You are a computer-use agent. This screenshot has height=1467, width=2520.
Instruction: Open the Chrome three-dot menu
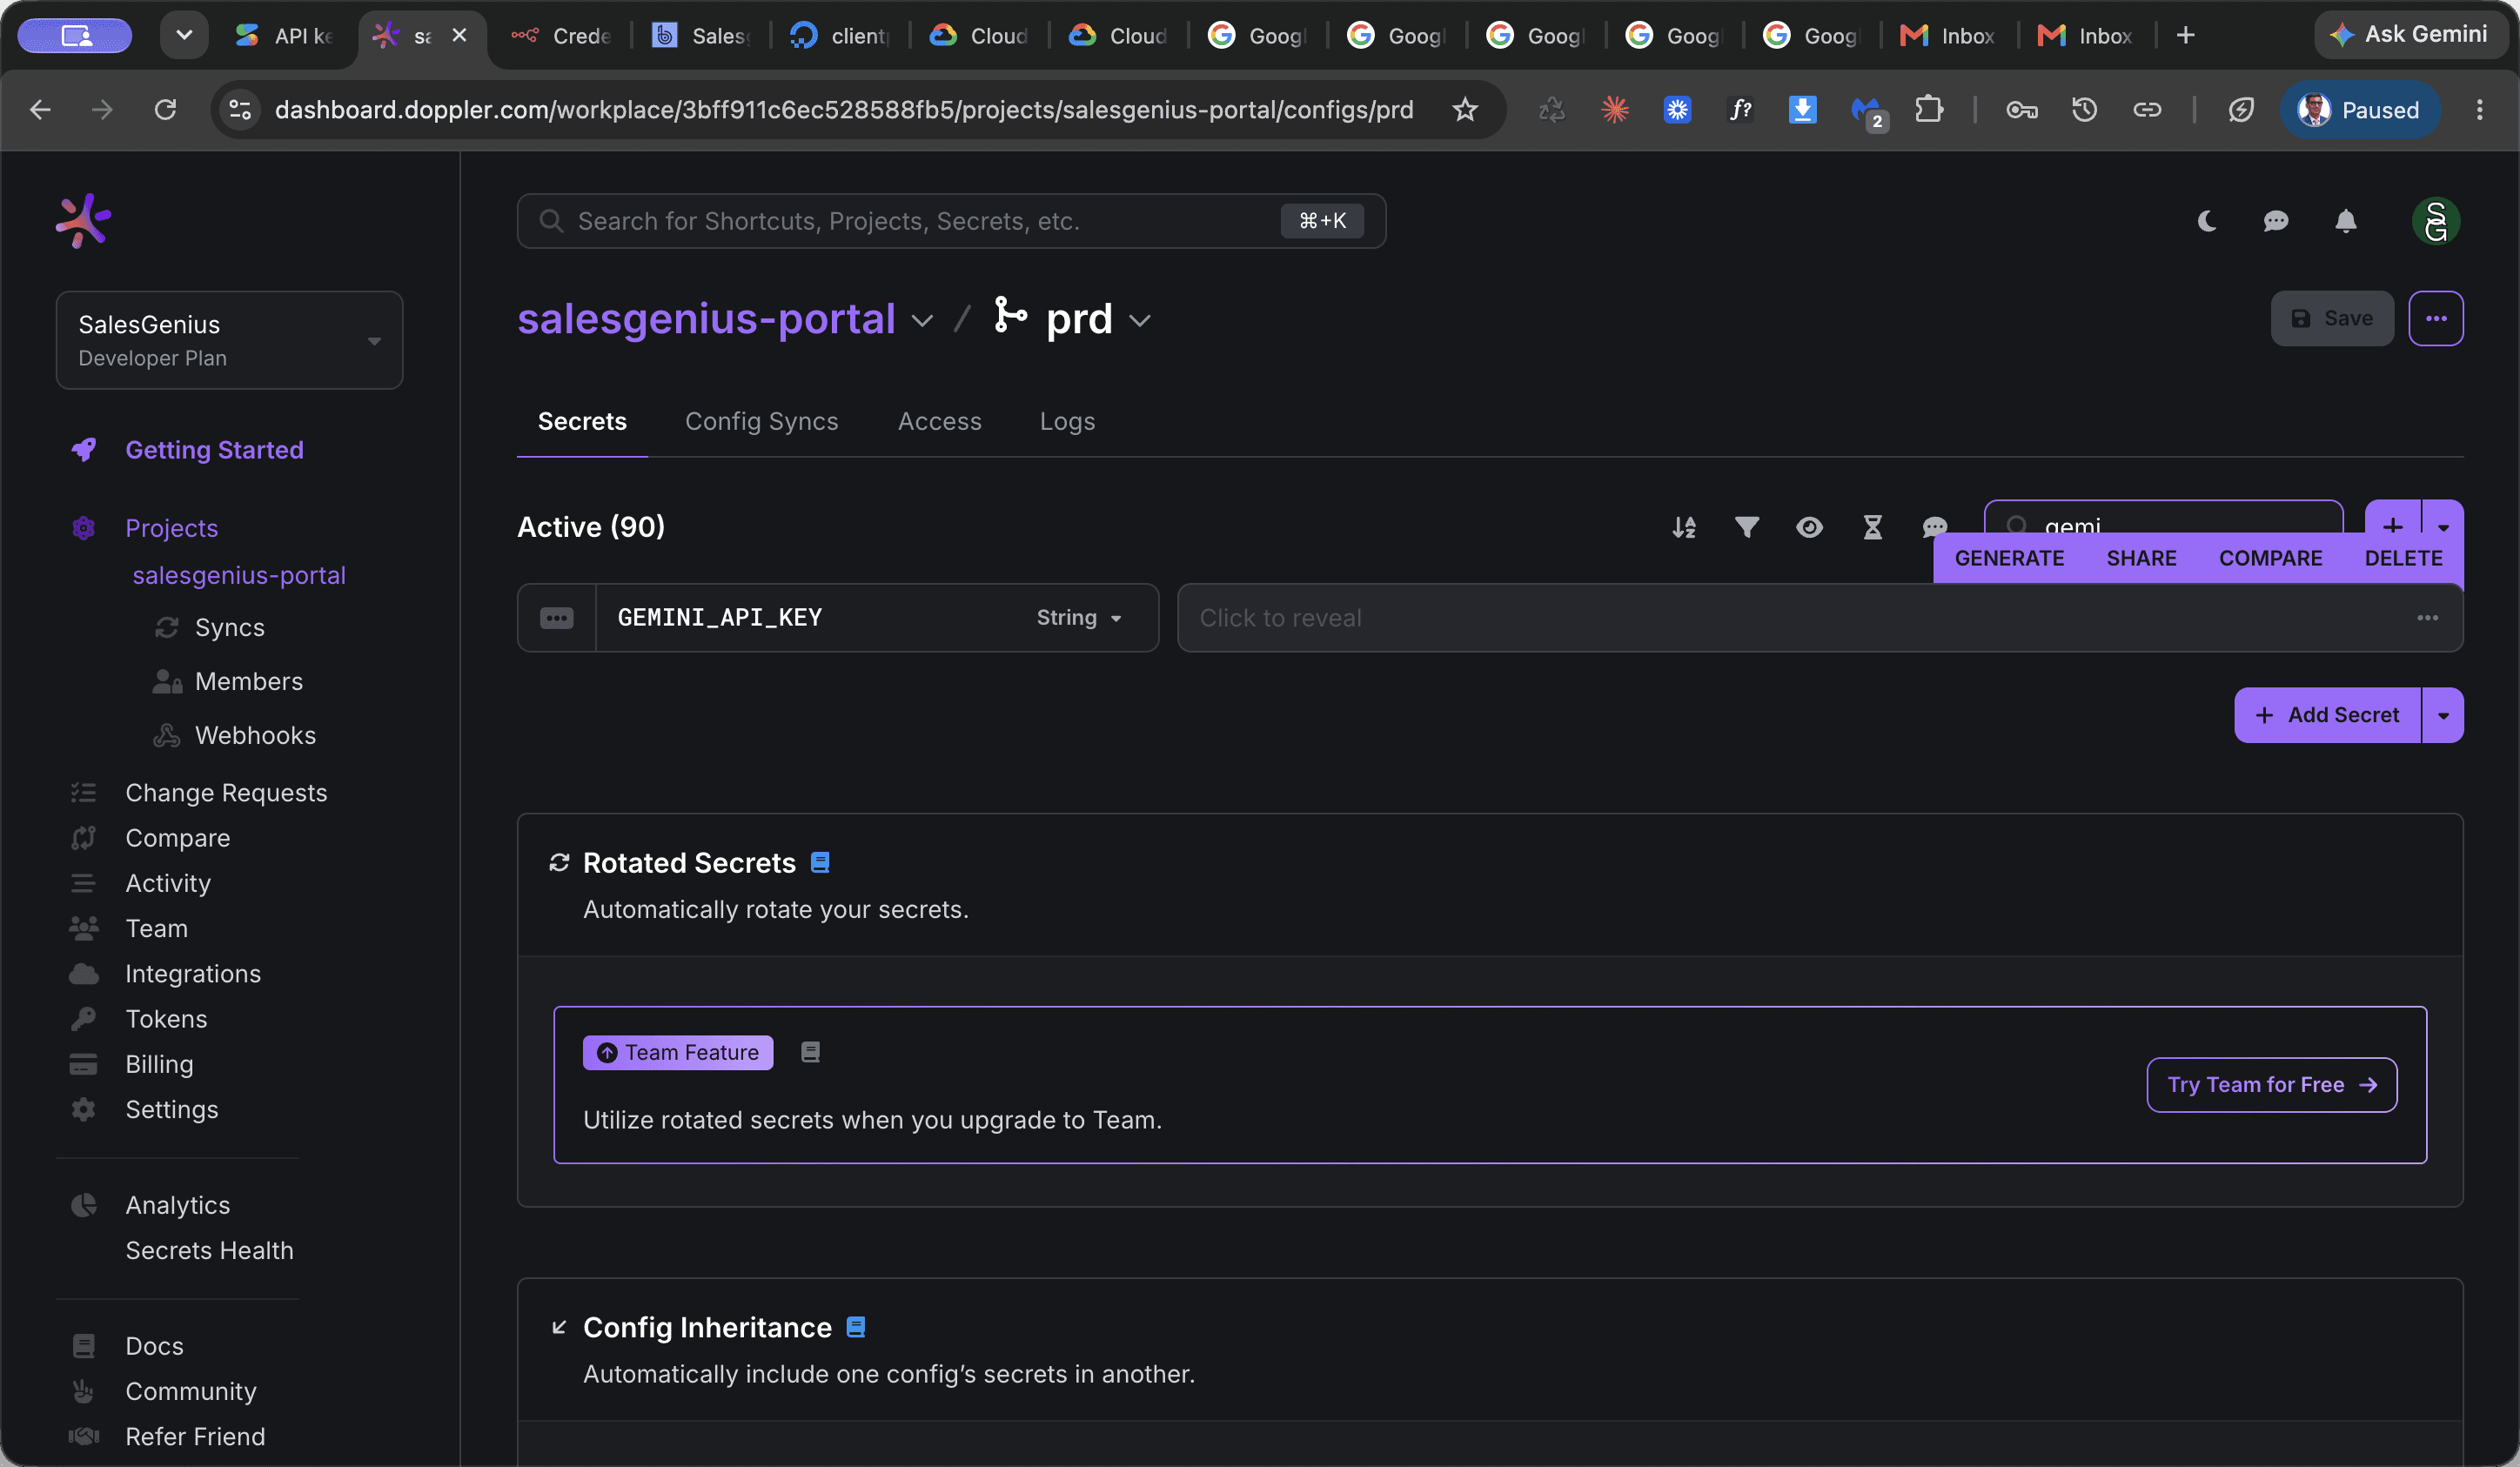[2480, 109]
